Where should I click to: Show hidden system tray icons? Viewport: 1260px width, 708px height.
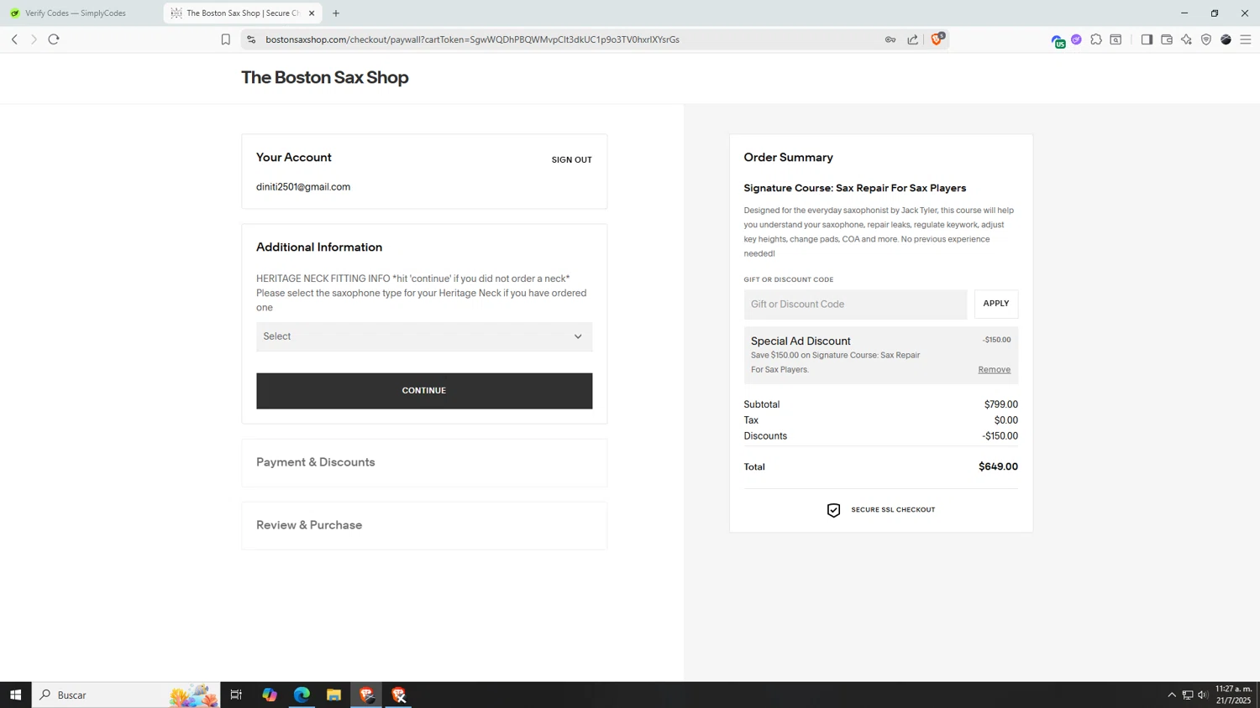pyautogui.click(x=1172, y=695)
